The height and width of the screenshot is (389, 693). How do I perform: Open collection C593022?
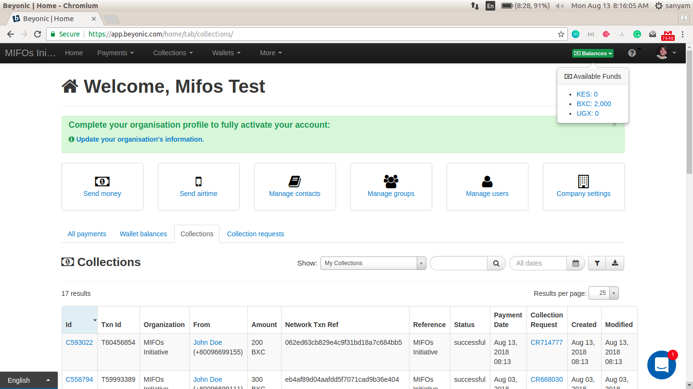click(x=79, y=342)
